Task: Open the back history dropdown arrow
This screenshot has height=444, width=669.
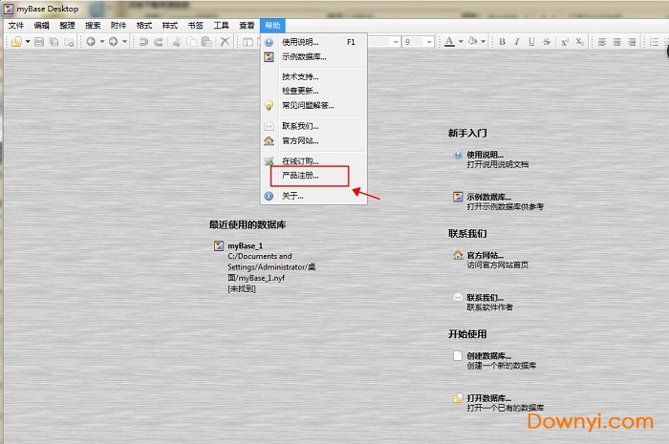Action: coord(102,42)
